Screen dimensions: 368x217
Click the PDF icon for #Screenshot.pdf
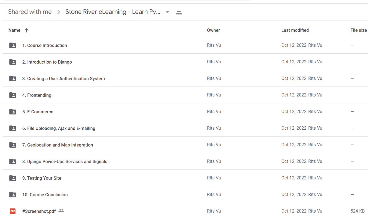13,211
